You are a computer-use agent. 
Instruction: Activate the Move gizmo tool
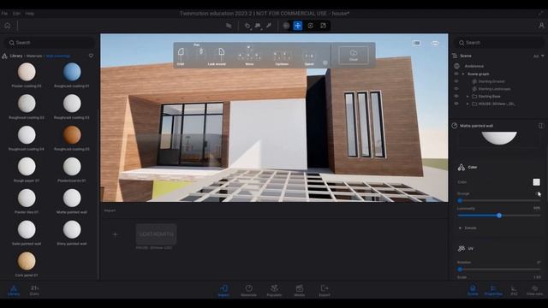(x=298, y=26)
